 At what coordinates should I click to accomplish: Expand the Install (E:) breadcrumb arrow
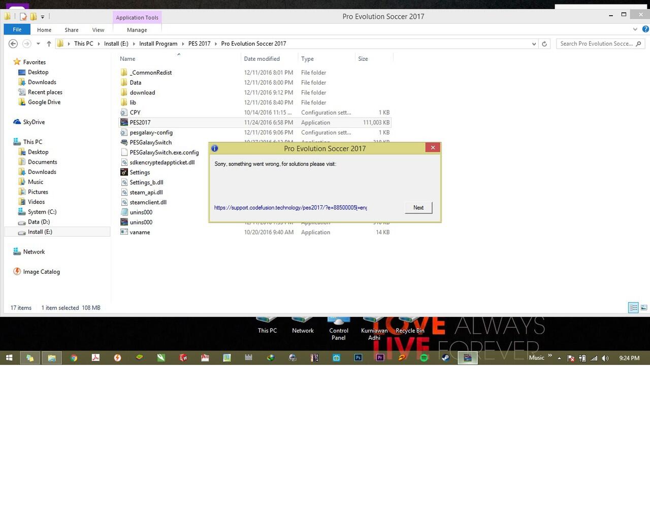coord(134,44)
